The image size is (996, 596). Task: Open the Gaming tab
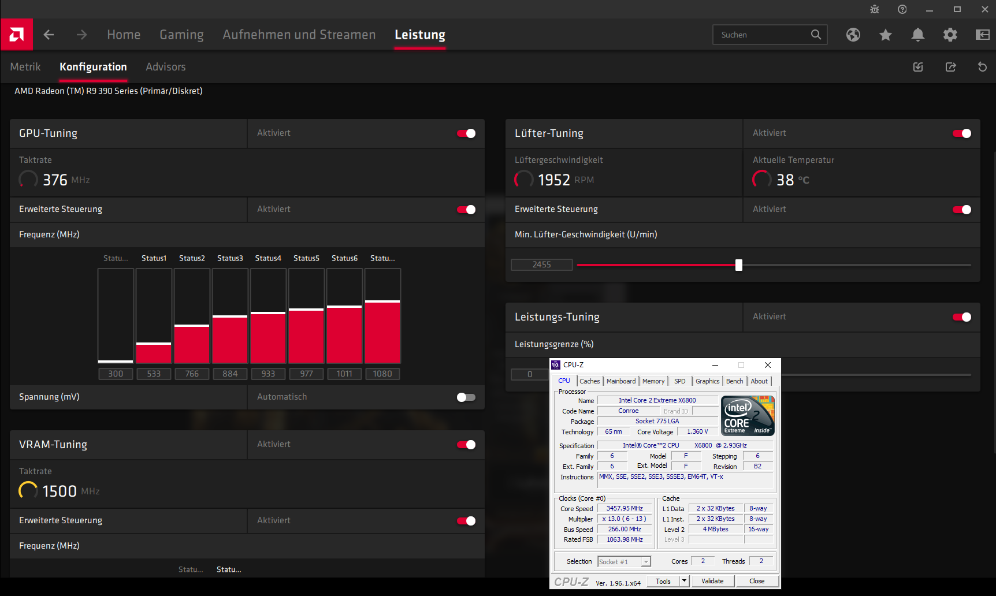click(x=181, y=35)
